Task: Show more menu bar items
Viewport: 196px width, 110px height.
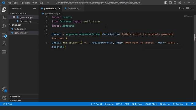Action: coord(48,3)
